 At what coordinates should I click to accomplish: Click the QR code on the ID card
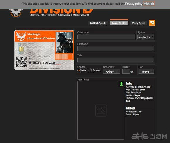click(x=21, y=62)
